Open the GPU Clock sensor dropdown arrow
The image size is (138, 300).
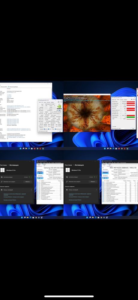point(121,102)
